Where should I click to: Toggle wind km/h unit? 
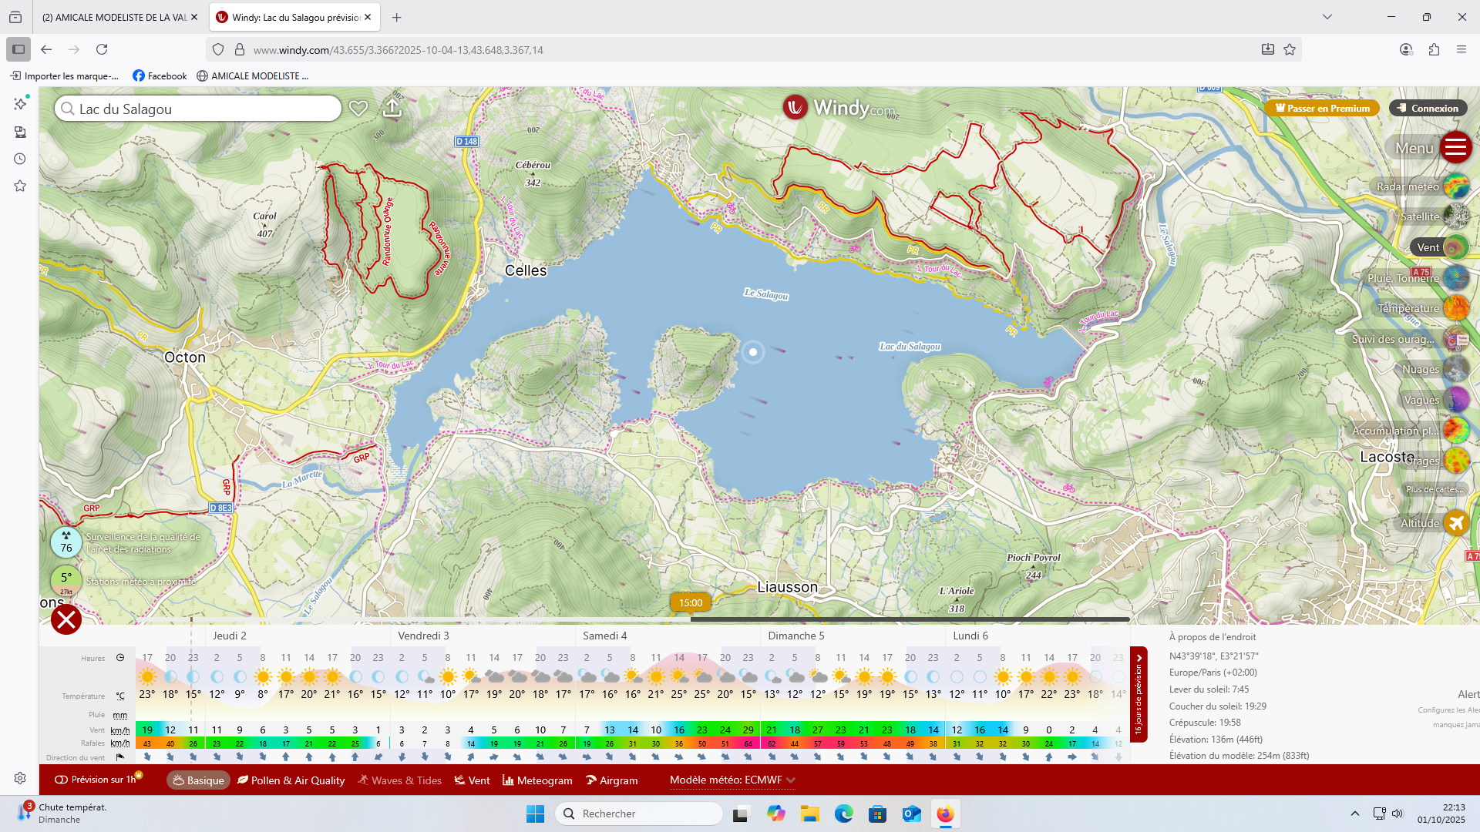pyautogui.click(x=120, y=730)
